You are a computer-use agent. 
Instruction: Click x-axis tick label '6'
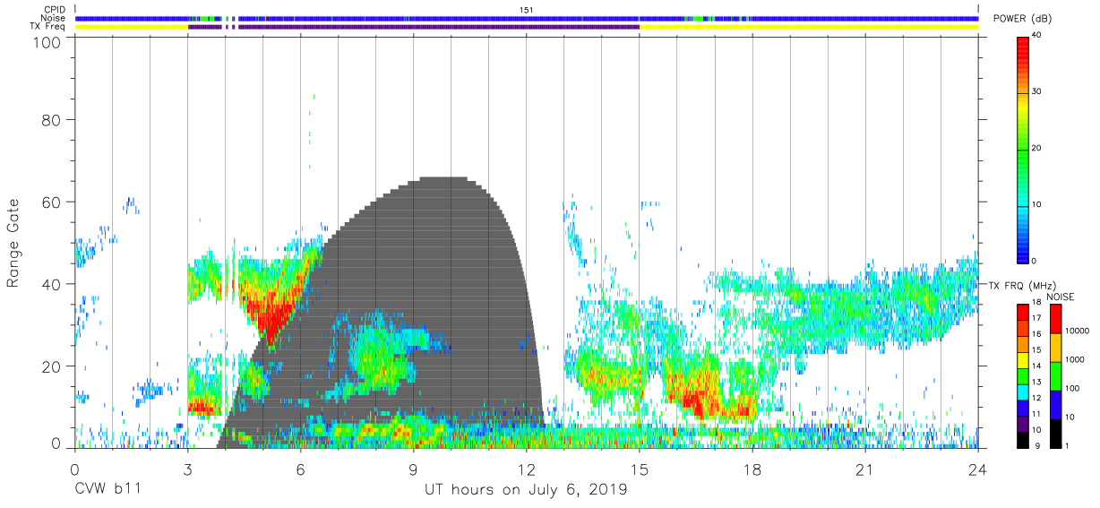[300, 469]
